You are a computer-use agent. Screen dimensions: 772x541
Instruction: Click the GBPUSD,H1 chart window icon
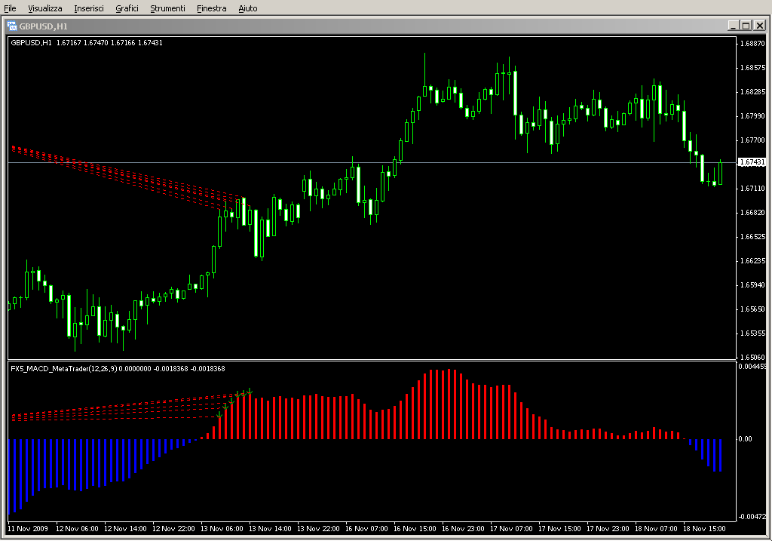coord(12,26)
